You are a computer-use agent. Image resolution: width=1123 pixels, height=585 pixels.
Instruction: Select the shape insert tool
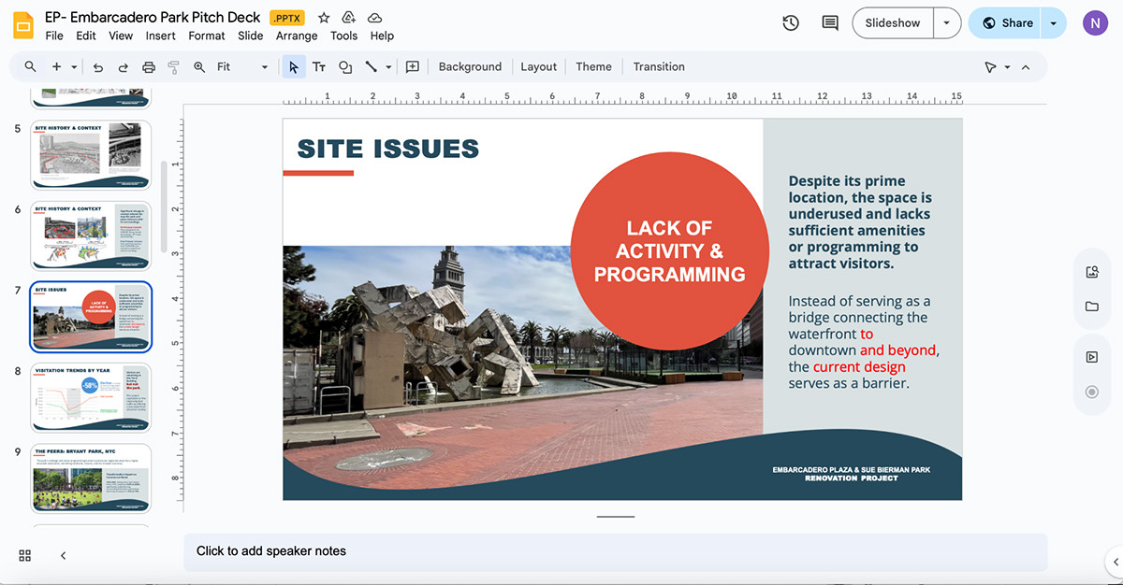pyautogui.click(x=345, y=67)
